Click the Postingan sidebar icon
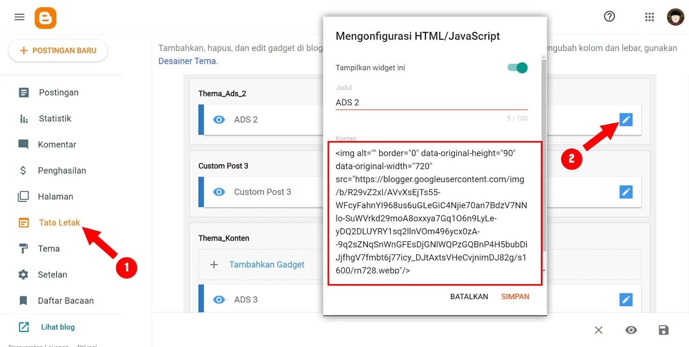This screenshot has height=347, width=689. tap(24, 93)
